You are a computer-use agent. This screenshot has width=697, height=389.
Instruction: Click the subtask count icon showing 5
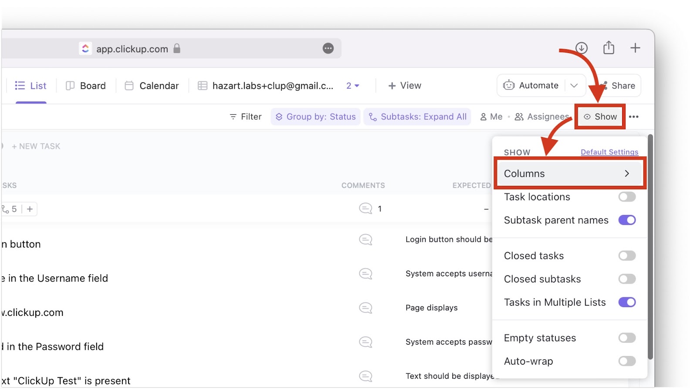(9, 209)
